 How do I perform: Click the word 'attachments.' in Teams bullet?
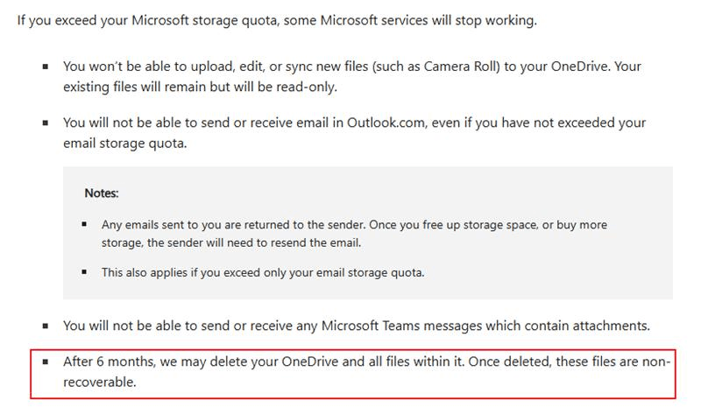[611, 326]
